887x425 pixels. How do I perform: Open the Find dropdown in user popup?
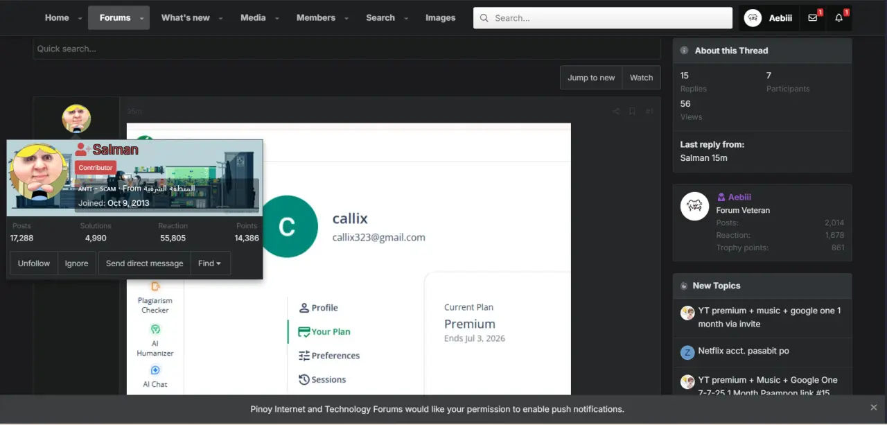tap(210, 263)
